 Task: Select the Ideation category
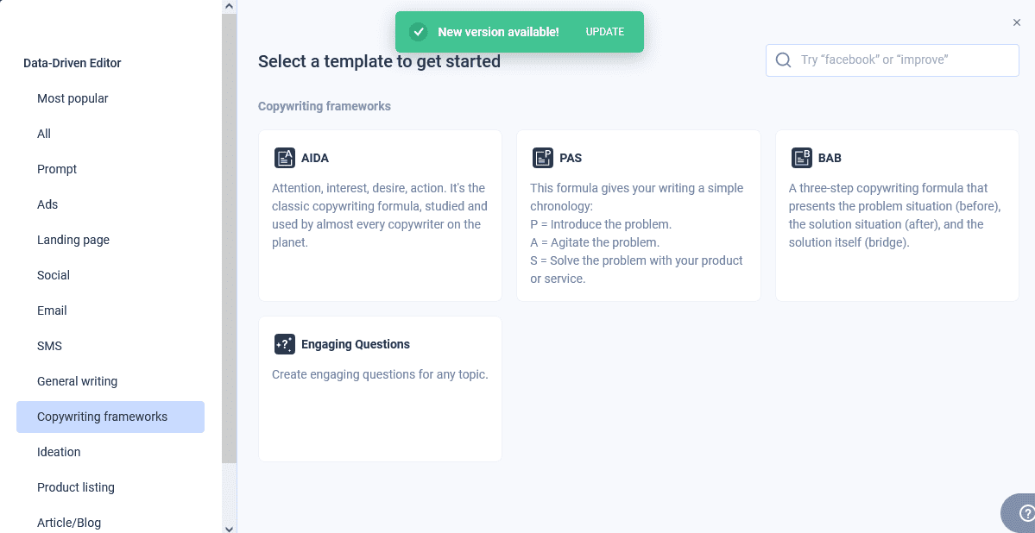tap(59, 452)
